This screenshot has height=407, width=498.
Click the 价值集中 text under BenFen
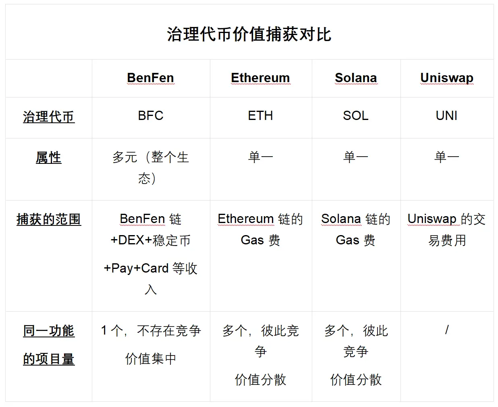point(150,359)
